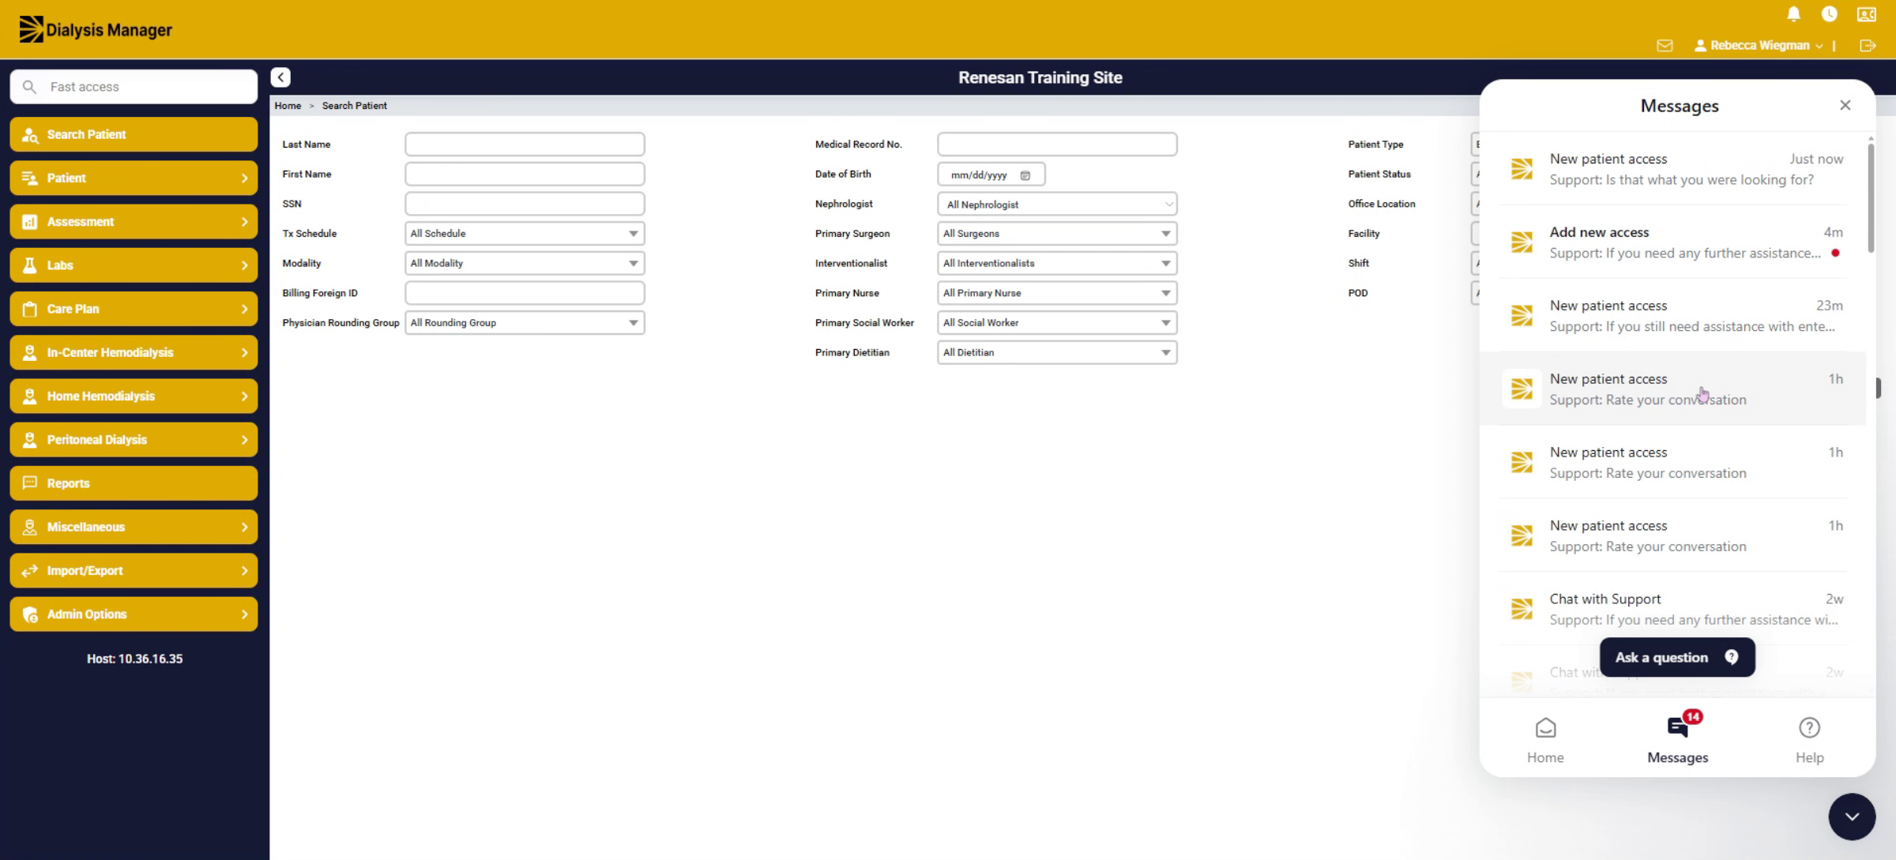Open the Interventionalist dropdown

tap(1057, 263)
